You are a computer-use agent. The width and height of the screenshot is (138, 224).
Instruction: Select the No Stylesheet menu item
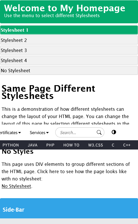pos(69,71)
